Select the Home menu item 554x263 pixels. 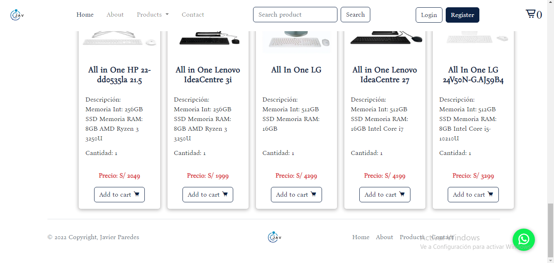[x=85, y=15]
